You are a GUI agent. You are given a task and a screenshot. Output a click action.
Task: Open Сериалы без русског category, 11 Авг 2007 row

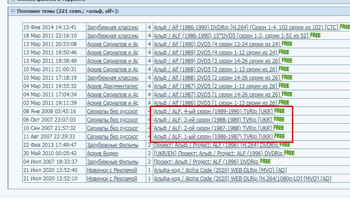(x=113, y=136)
